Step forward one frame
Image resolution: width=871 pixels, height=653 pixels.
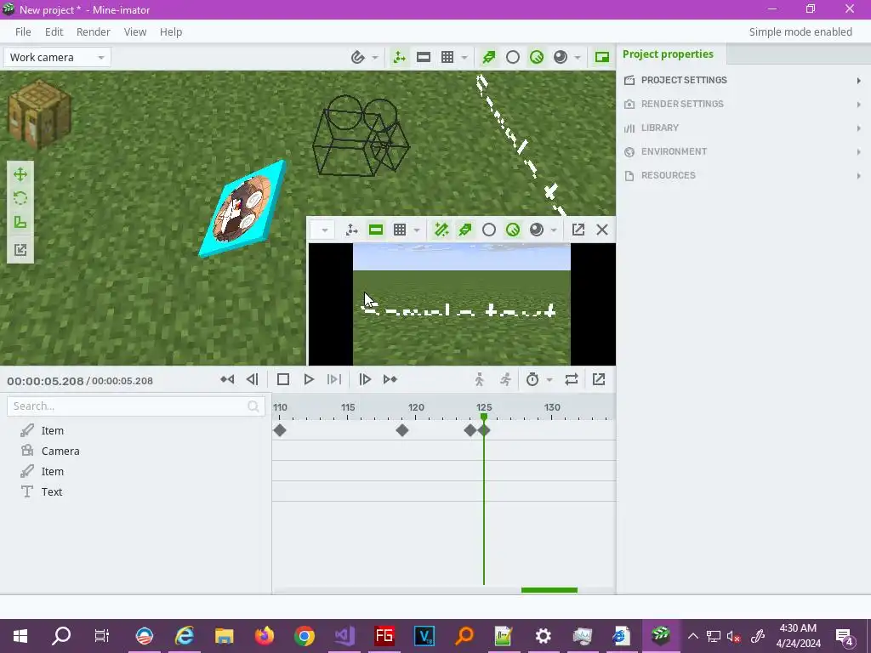pos(365,379)
